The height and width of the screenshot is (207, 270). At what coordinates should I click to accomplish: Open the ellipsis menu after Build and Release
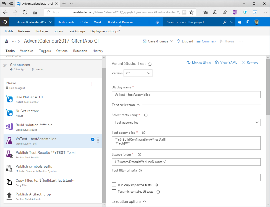point(141,22)
